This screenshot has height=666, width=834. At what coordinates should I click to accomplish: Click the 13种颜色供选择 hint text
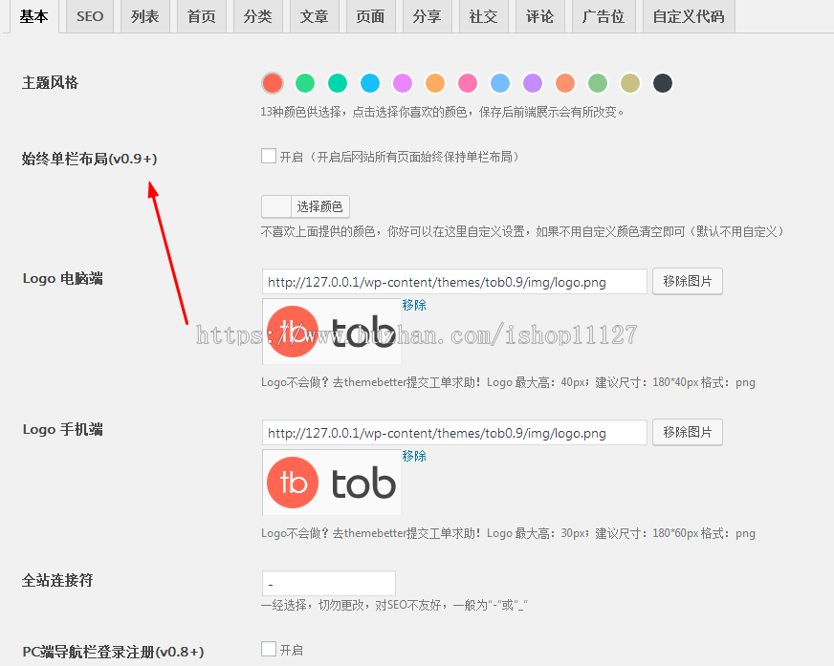[442, 112]
